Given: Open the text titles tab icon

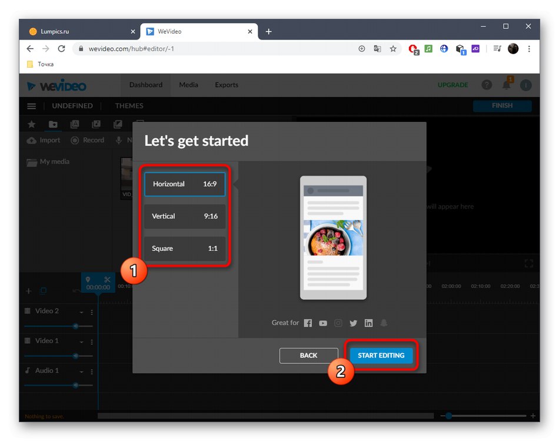Looking at the screenshot, I should [x=75, y=124].
